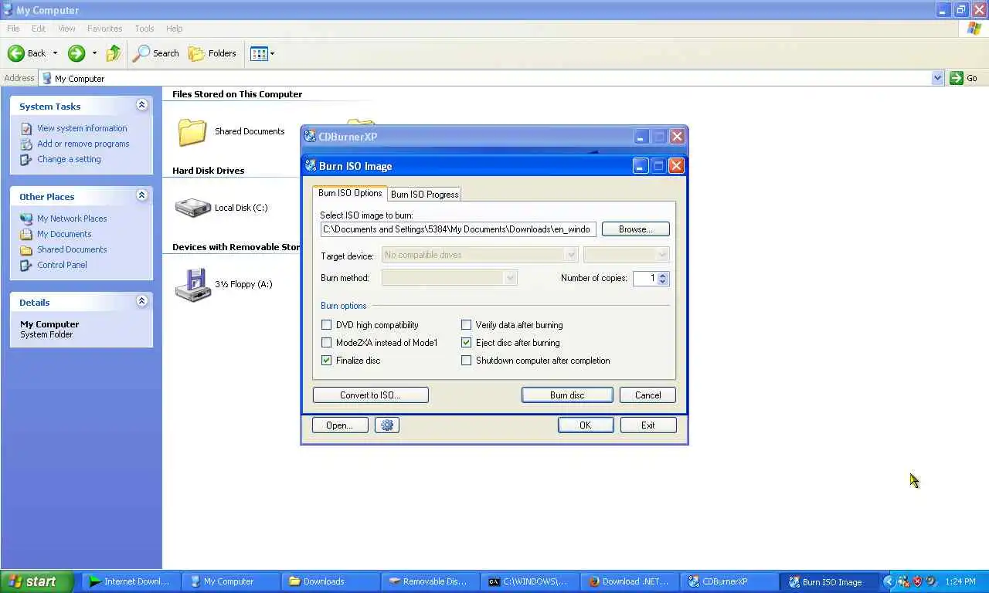Click Add or remove programs link

point(83,144)
